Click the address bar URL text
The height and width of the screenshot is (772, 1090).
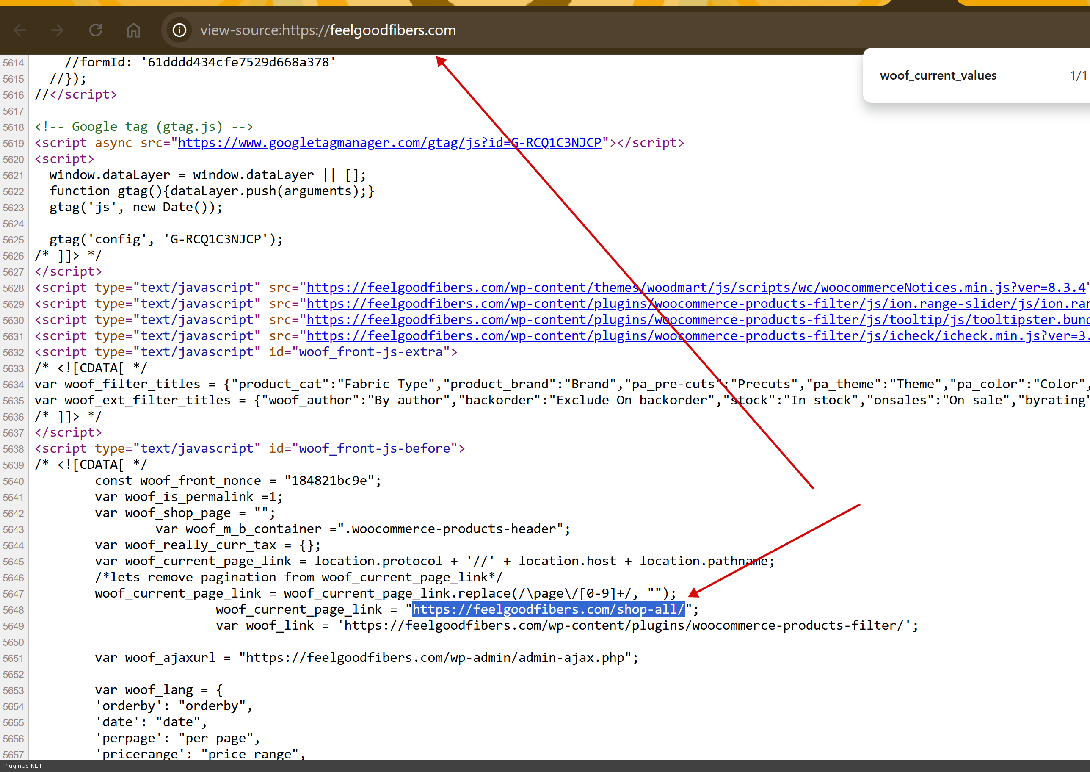point(328,30)
